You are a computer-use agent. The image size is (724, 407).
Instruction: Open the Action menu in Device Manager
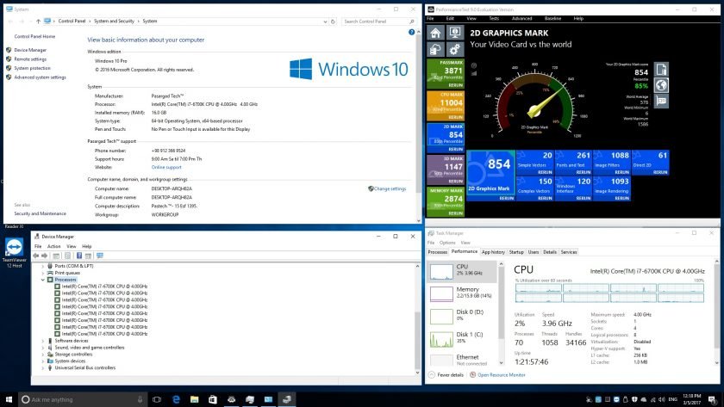[53, 246]
